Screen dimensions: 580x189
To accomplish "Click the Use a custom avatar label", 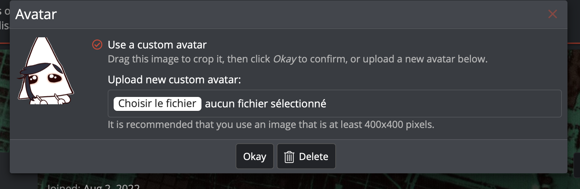I will [157, 45].
